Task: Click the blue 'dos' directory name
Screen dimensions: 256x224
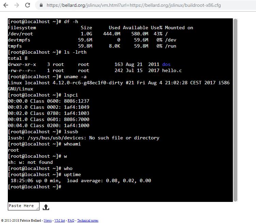Action: (166, 64)
